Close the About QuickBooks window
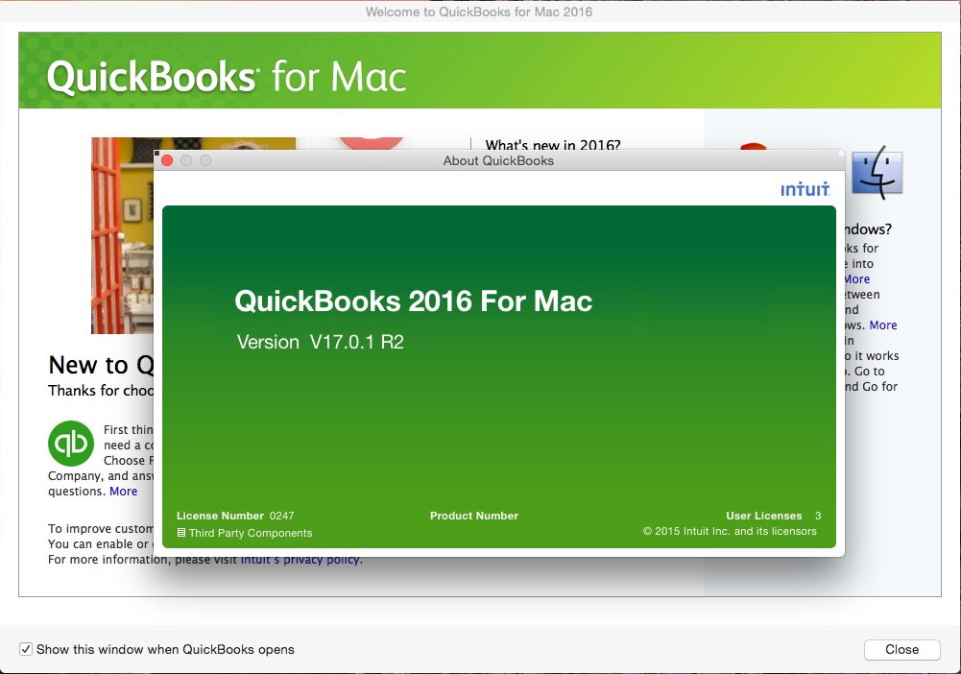 click(167, 160)
